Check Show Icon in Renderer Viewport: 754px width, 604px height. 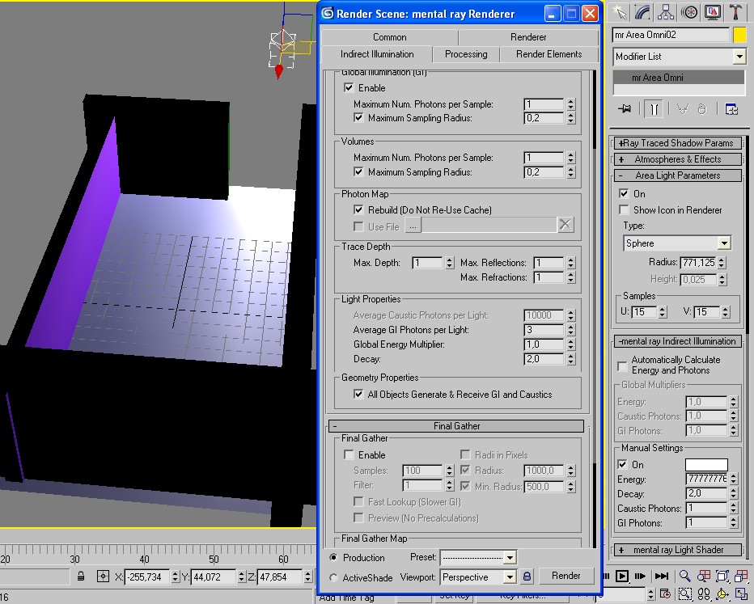click(x=625, y=210)
